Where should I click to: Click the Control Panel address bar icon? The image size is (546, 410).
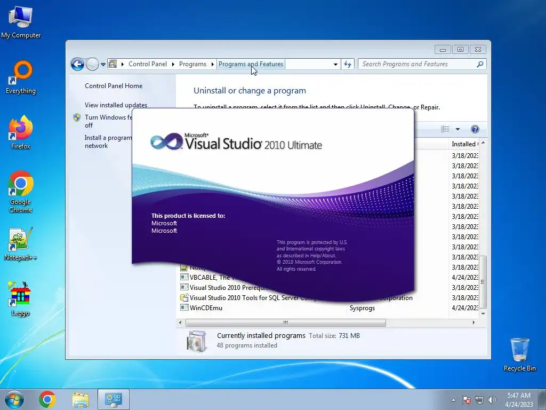113,64
